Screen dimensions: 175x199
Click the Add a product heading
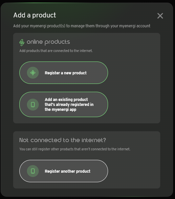(34, 15)
